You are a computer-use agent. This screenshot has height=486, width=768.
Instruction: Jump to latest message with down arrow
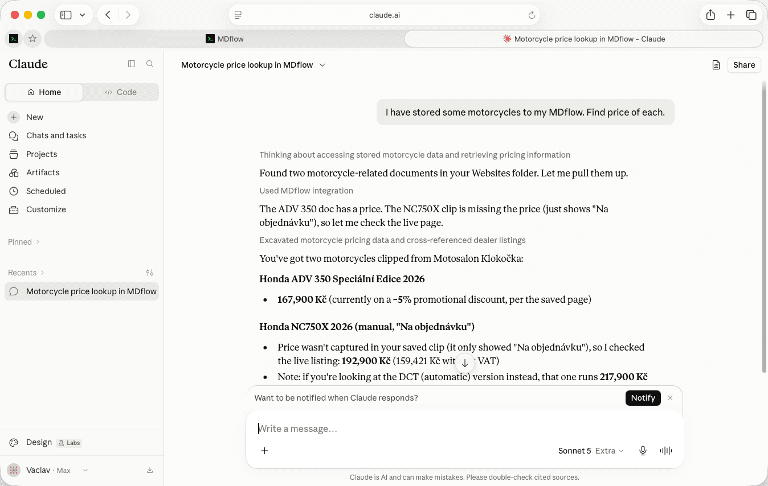pos(465,363)
